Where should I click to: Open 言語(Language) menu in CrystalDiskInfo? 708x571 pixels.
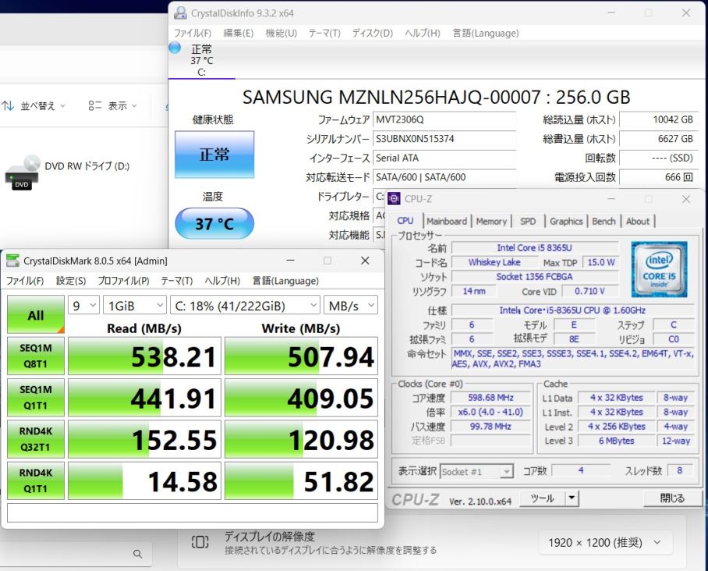click(486, 33)
